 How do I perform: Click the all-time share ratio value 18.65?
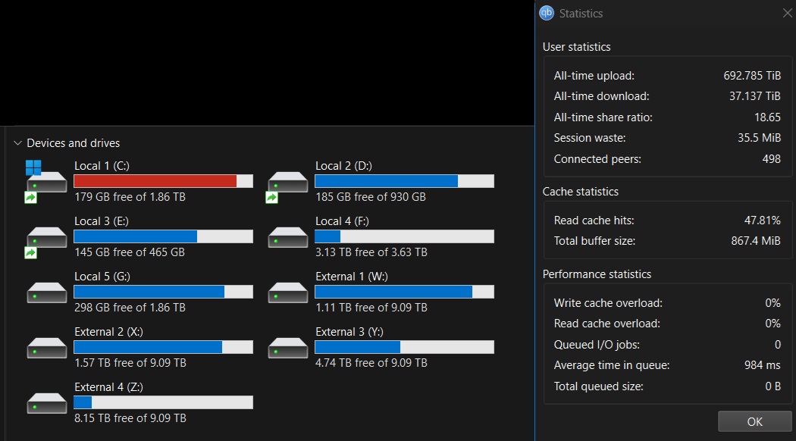[x=767, y=117]
